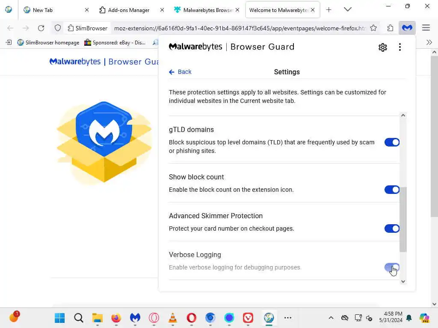Open Sponsored eBay bookmark
The height and width of the screenshot is (328, 438).
click(x=115, y=42)
